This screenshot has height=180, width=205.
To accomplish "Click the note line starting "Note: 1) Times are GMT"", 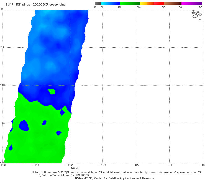I will tap(116, 173).
